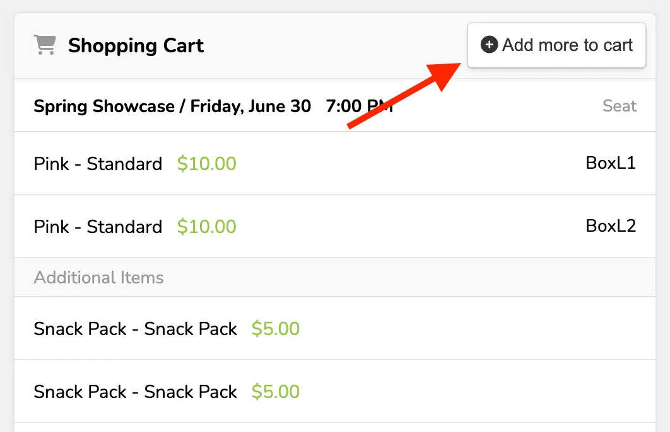Click the BoxL2 seat label
The height and width of the screenshot is (432, 670).
611,226
